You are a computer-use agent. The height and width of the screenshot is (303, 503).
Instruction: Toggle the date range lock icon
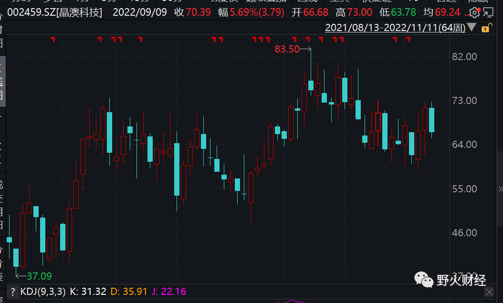tap(487, 28)
